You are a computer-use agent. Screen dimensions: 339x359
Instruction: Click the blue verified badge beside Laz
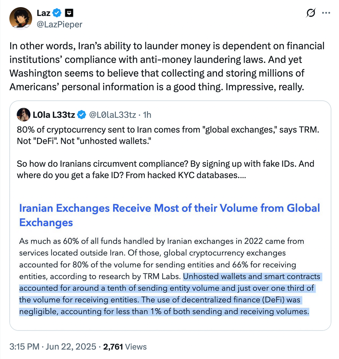click(58, 14)
